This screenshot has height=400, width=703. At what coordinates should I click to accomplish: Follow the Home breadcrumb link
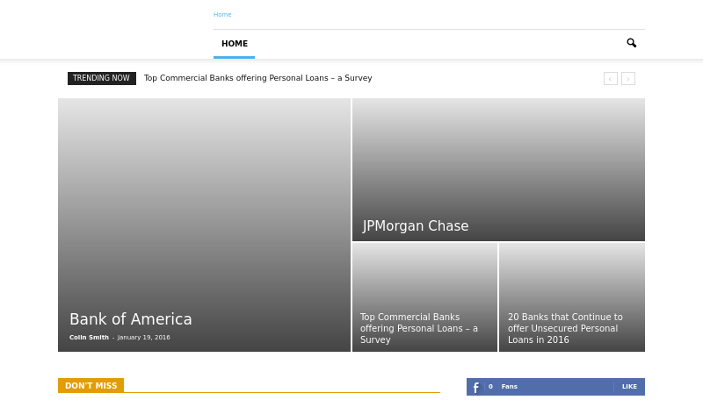pyautogui.click(x=222, y=14)
